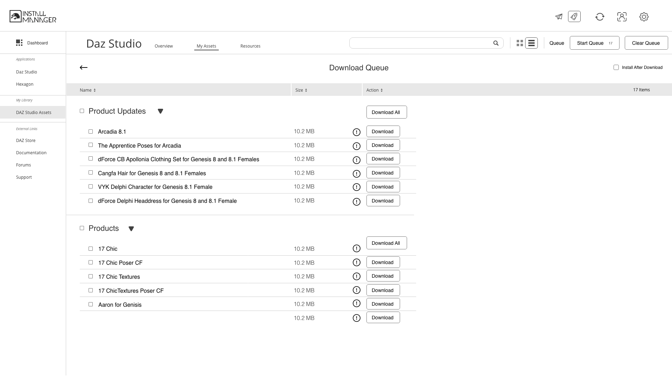
Task: Open Support external link
Action: [24, 177]
